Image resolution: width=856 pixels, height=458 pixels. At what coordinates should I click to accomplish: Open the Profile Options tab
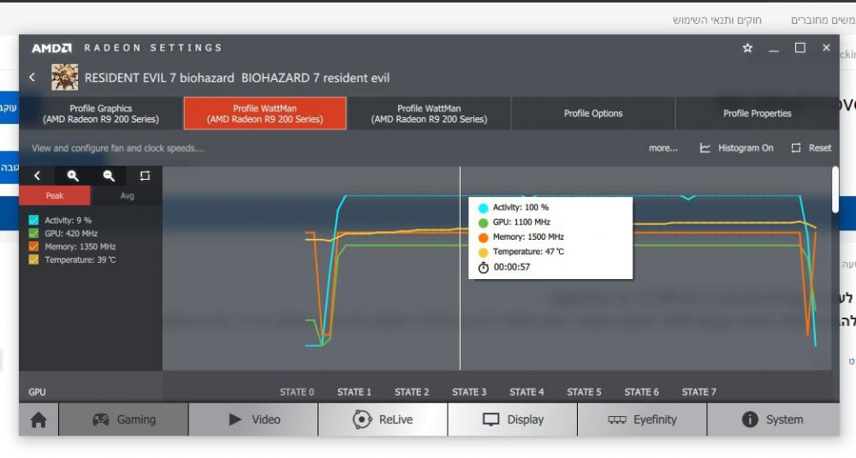pyautogui.click(x=593, y=113)
